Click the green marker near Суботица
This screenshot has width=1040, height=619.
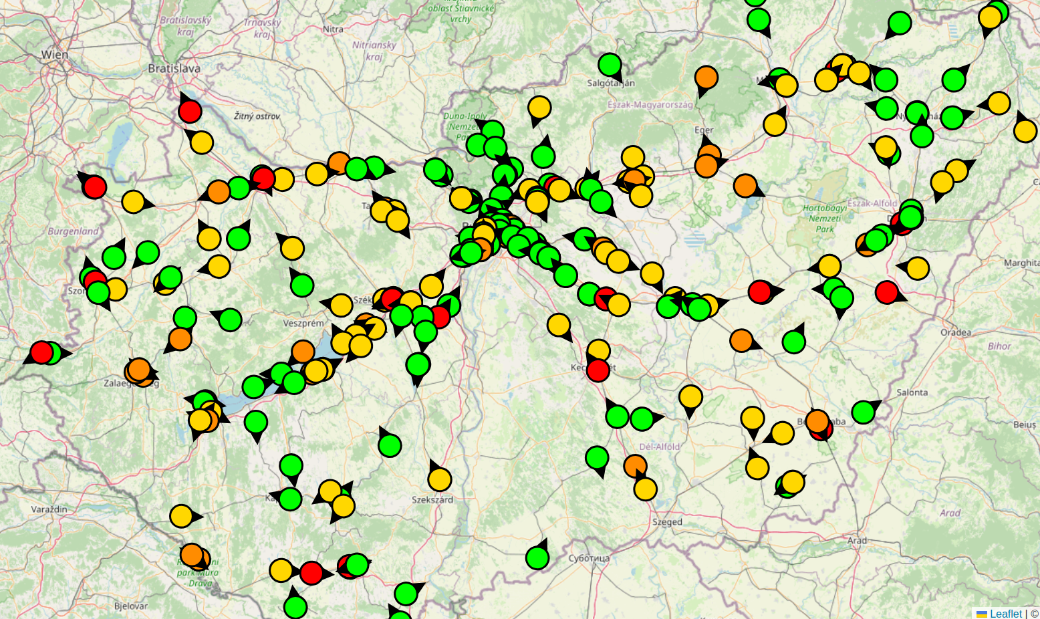[x=537, y=558]
